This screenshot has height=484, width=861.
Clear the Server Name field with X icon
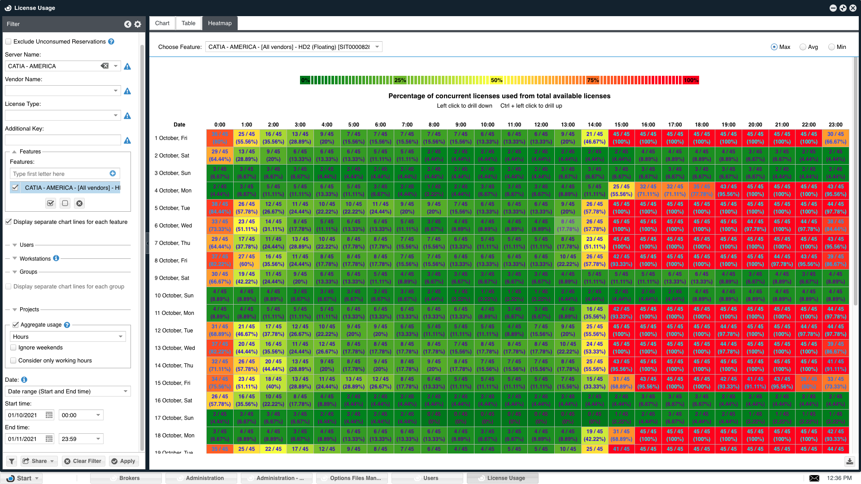click(x=104, y=66)
